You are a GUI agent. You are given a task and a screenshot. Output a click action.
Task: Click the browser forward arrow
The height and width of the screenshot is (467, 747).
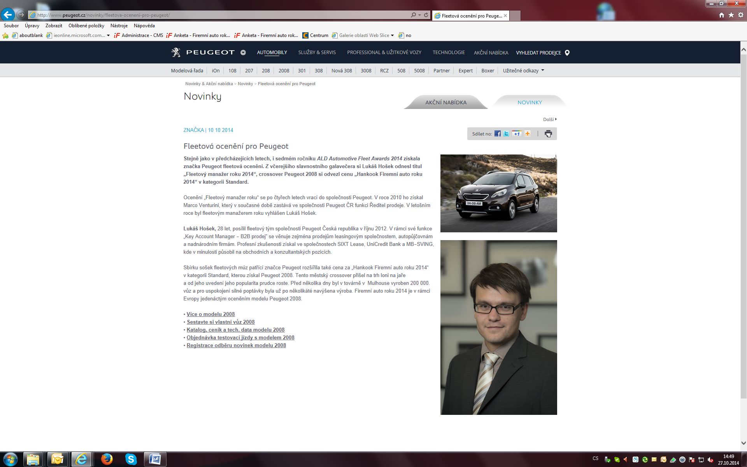click(x=21, y=15)
